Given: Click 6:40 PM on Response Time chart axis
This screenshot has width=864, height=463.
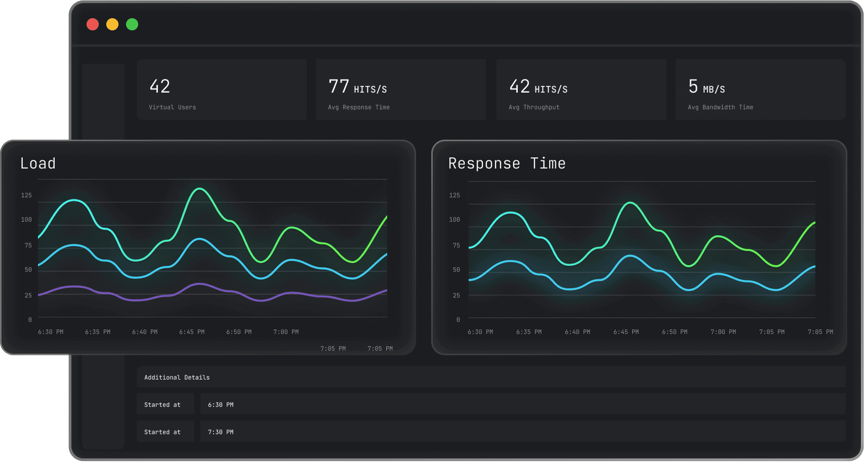Looking at the screenshot, I should [578, 332].
